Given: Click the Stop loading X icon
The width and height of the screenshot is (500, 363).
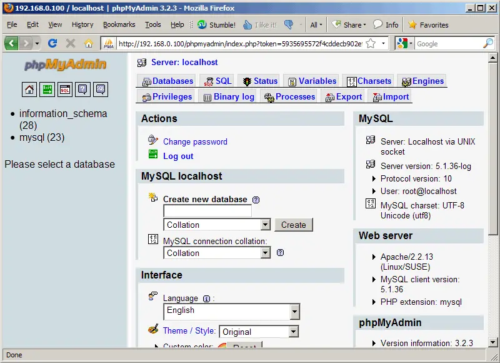Looking at the screenshot, I should coord(71,43).
